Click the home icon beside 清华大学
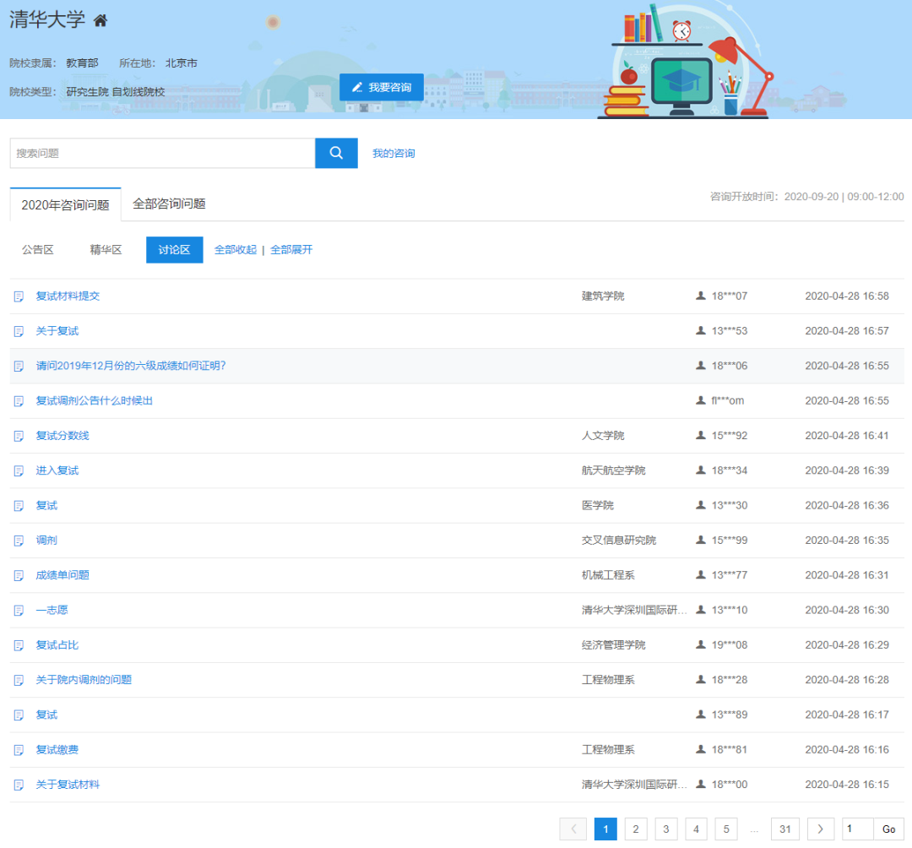The width and height of the screenshot is (912, 848). 100,21
